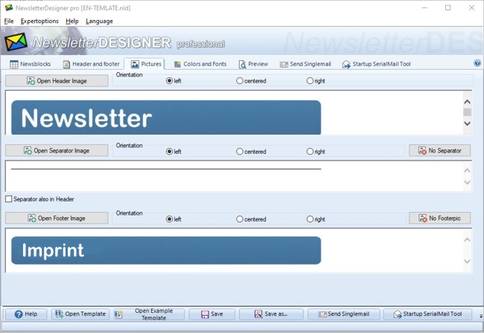Click bottom Send Singlemail button
484x333 pixels.
pos(343,314)
